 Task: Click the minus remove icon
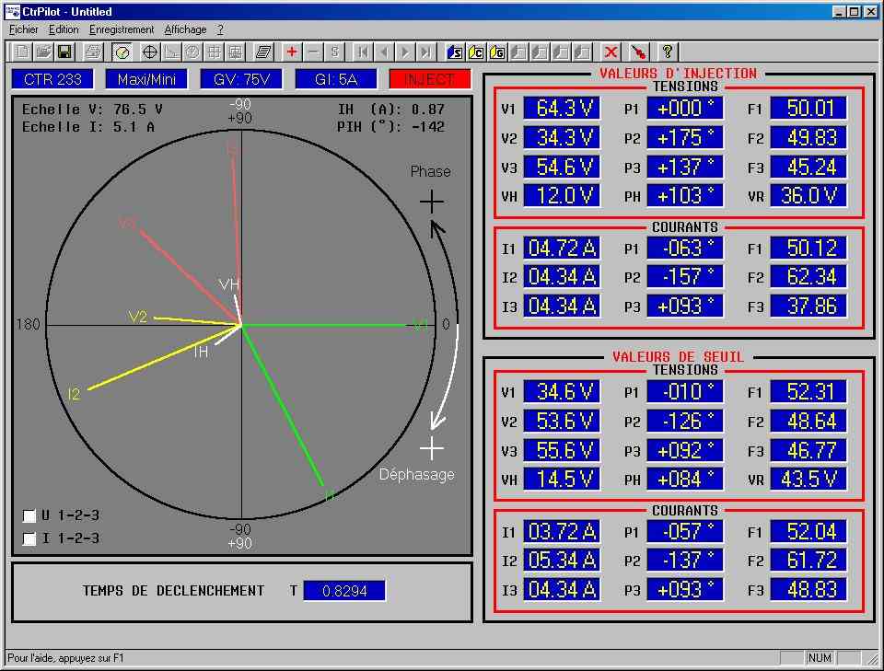(313, 52)
